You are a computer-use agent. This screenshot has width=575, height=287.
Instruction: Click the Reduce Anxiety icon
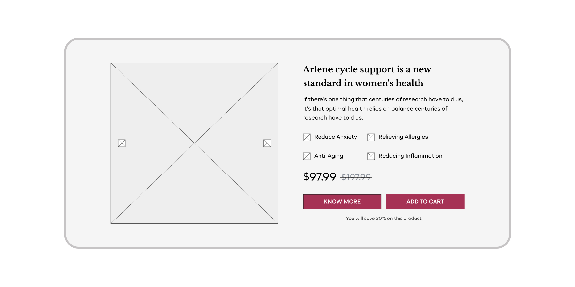[307, 137]
